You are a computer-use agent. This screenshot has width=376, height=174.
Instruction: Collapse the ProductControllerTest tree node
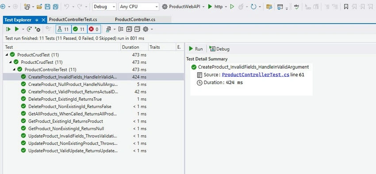[14, 70]
